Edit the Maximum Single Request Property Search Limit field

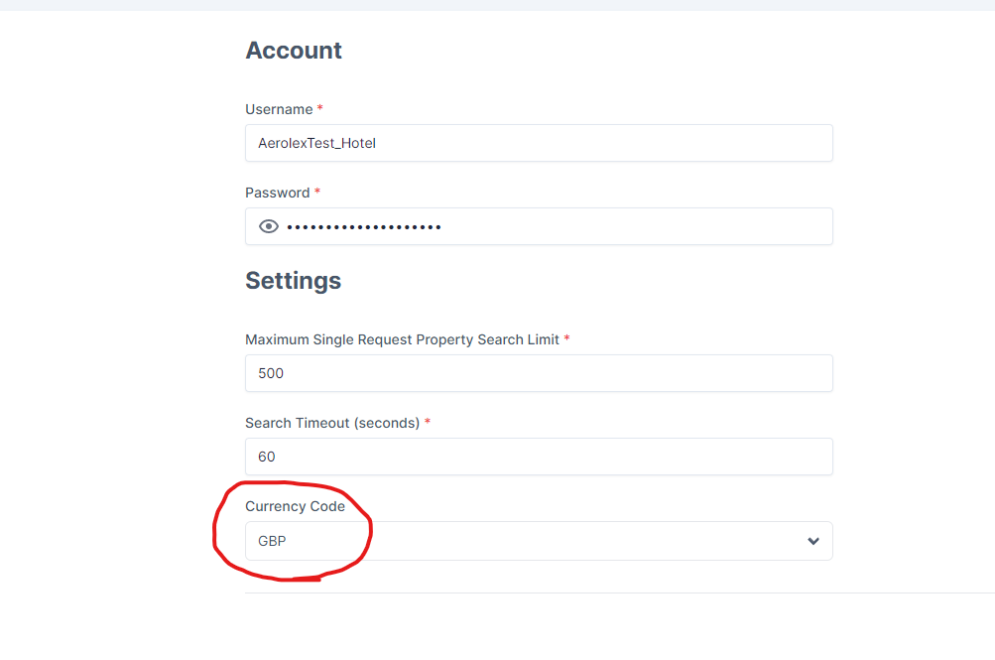coord(539,373)
